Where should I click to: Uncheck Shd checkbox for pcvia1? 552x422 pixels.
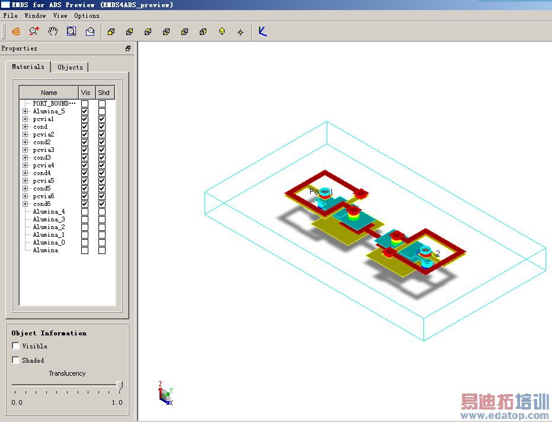[x=102, y=119]
